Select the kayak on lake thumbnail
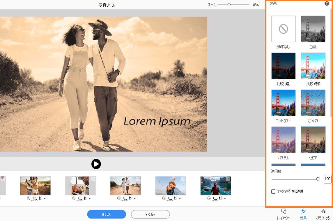 pos(216,185)
